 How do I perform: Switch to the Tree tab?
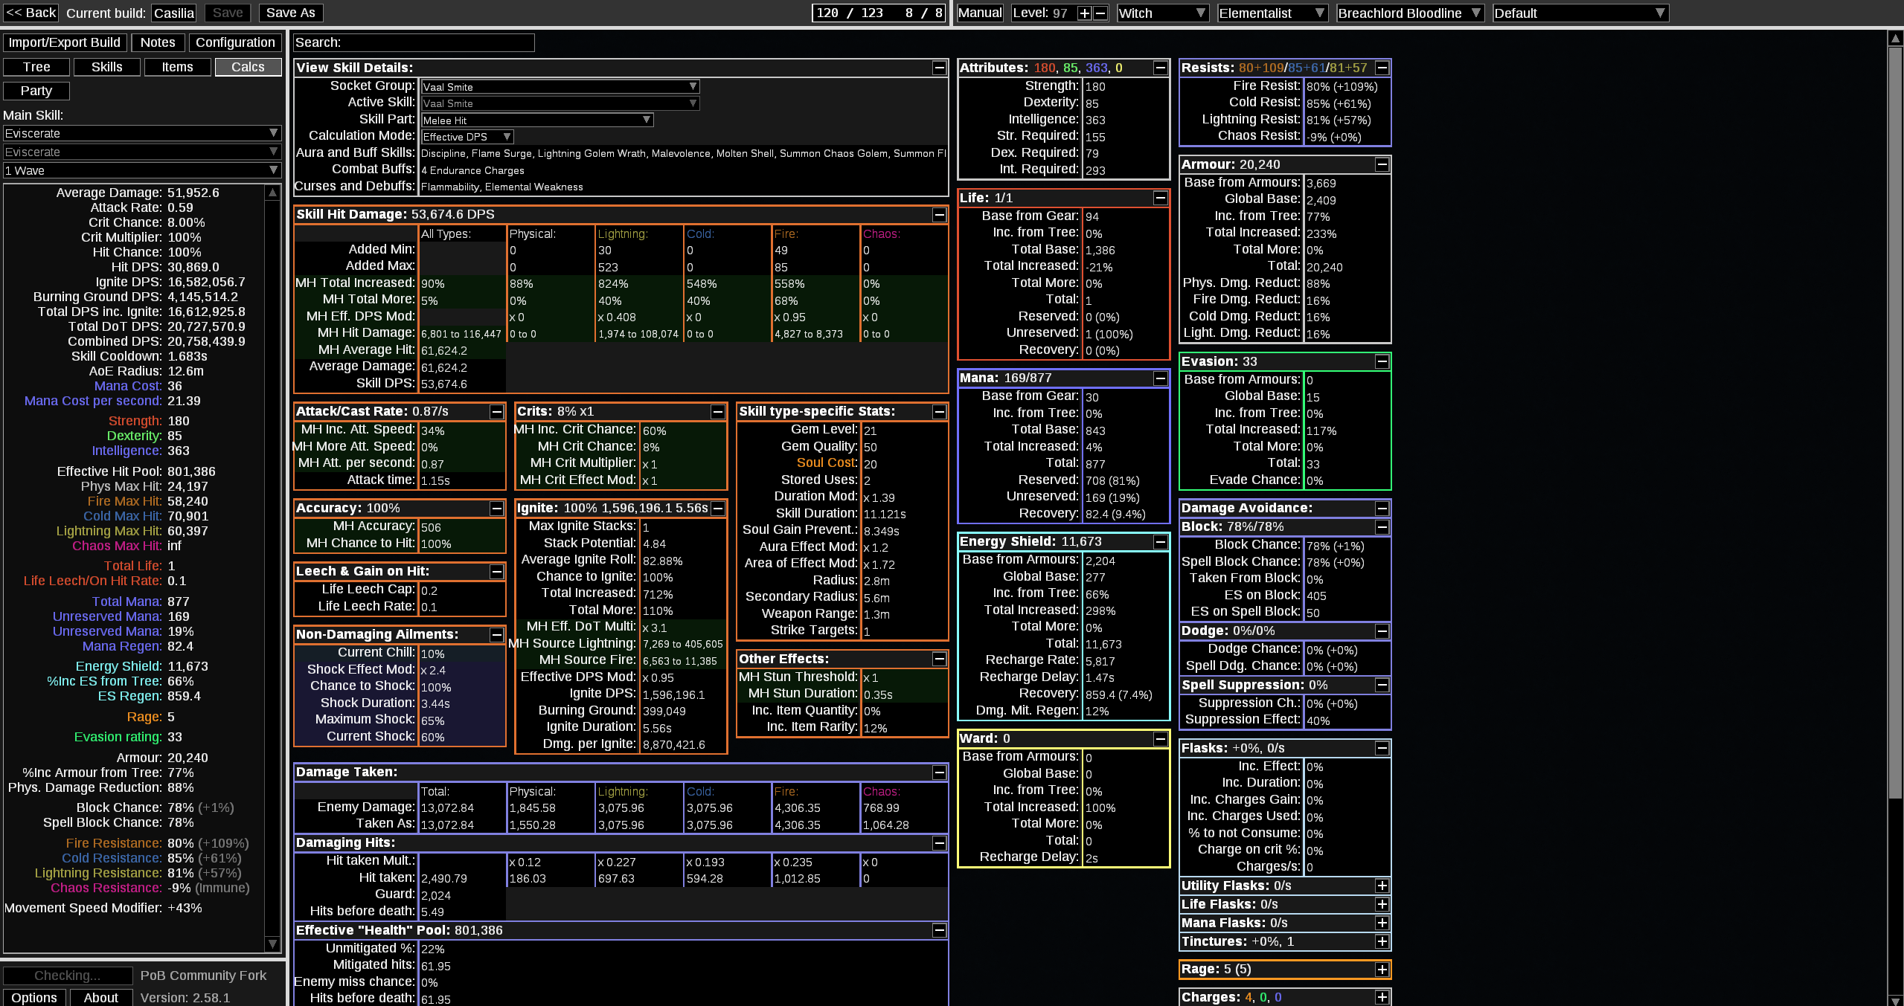(36, 67)
